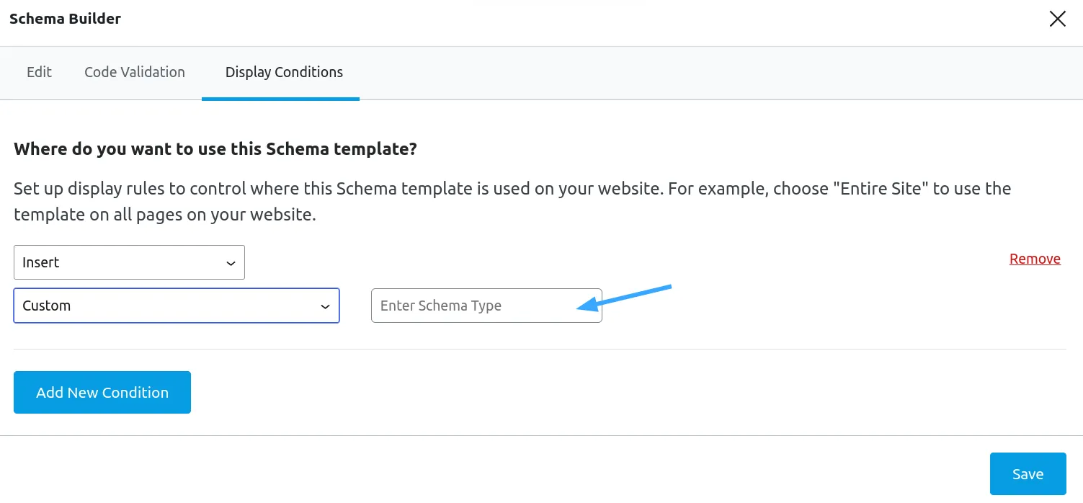
Task: Click the footer divider above Save
Action: coord(541,435)
